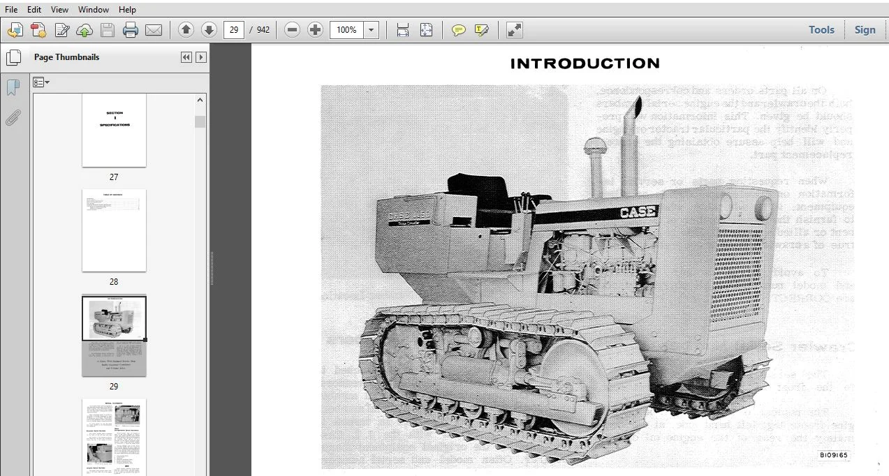Image resolution: width=889 pixels, height=476 pixels.
Task: Zoom out with the minus button
Action: tap(293, 30)
